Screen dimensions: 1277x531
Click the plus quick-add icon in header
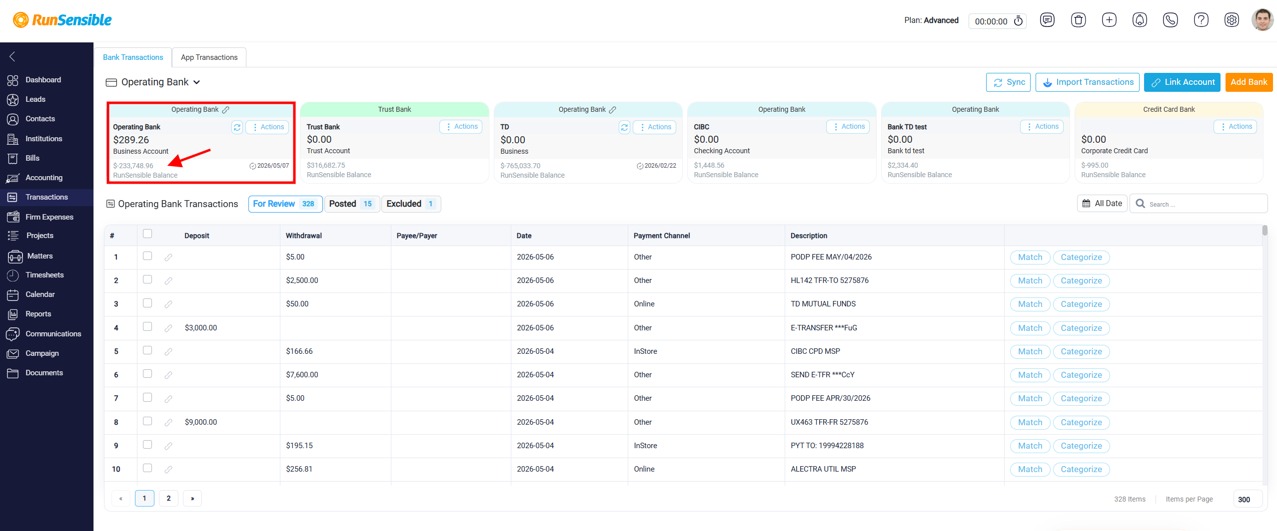1109,20
